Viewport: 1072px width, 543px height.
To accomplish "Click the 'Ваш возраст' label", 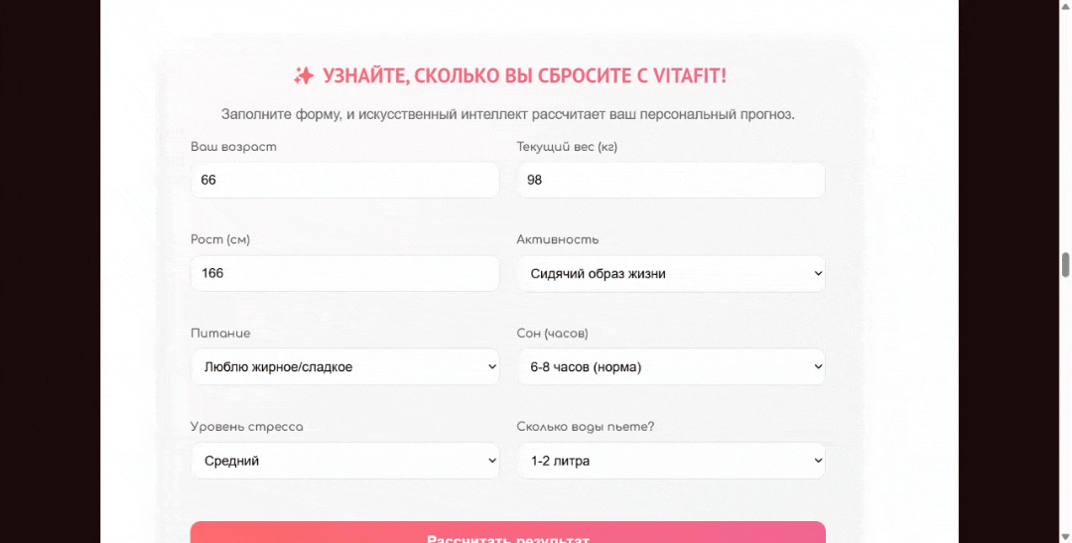I will point(233,147).
